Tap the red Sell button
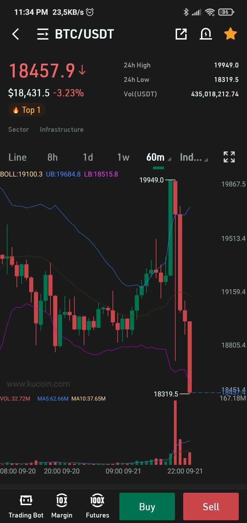Viewport: 247px width, 523px height. tap(211, 506)
